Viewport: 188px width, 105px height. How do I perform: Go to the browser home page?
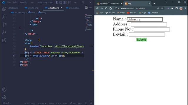(x=110, y=8)
